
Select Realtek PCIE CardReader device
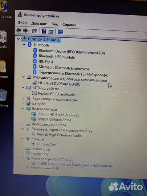pos(57,94)
